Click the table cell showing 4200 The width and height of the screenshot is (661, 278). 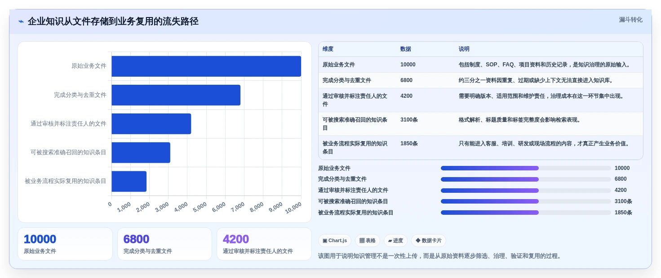[406, 96]
